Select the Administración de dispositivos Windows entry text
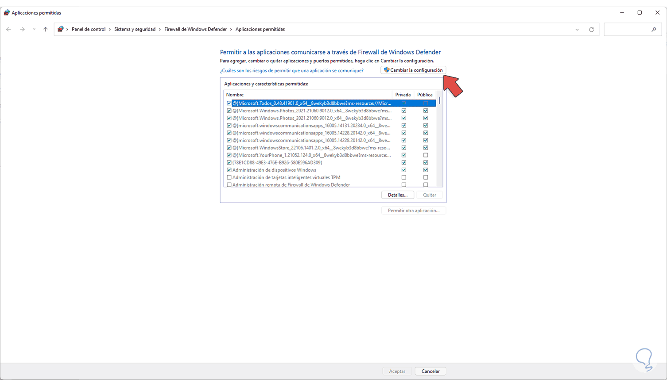 pyautogui.click(x=274, y=170)
